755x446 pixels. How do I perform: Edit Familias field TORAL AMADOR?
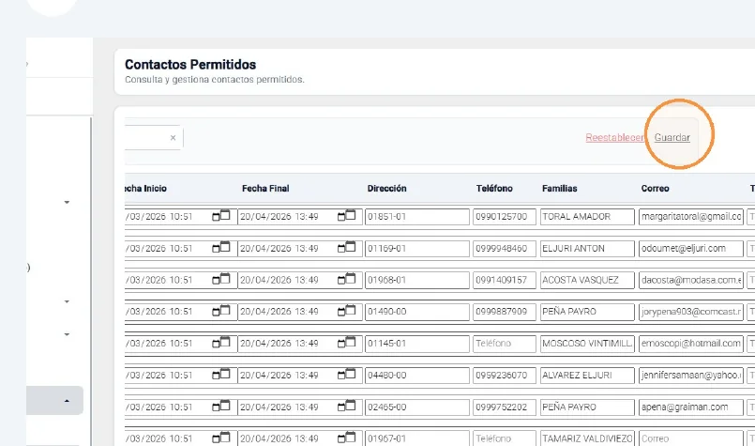(587, 217)
